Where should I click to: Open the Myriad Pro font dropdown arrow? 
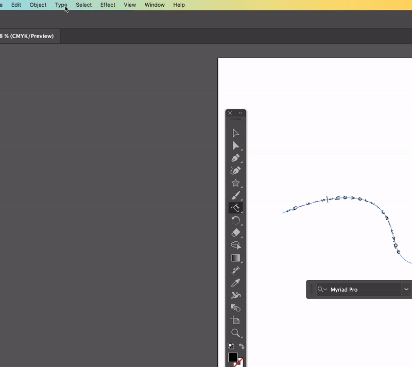(406, 290)
